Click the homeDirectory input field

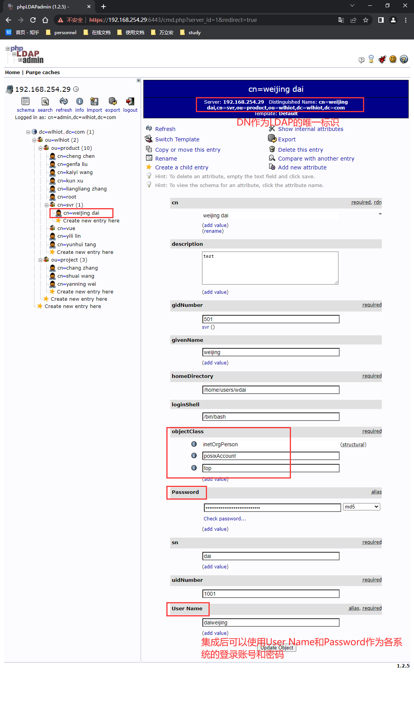tap(271, 390)
